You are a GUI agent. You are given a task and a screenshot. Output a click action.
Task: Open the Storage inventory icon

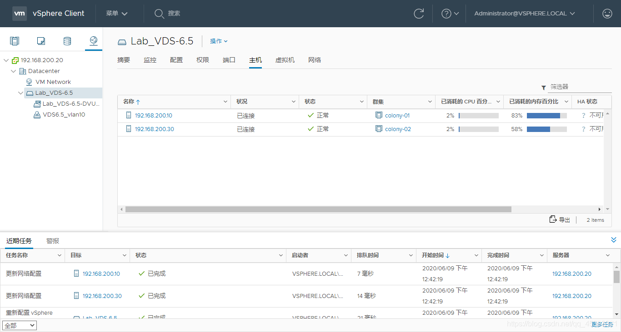(67, 41)
